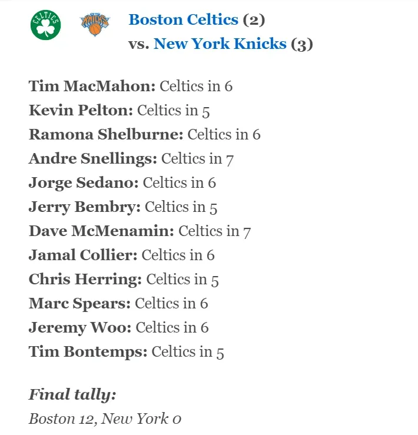Click Marc Spears' name

79,303
